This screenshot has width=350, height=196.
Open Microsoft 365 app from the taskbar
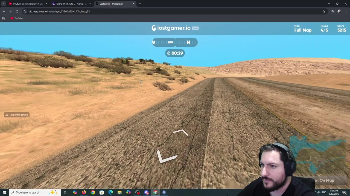(x=129, y=192)
